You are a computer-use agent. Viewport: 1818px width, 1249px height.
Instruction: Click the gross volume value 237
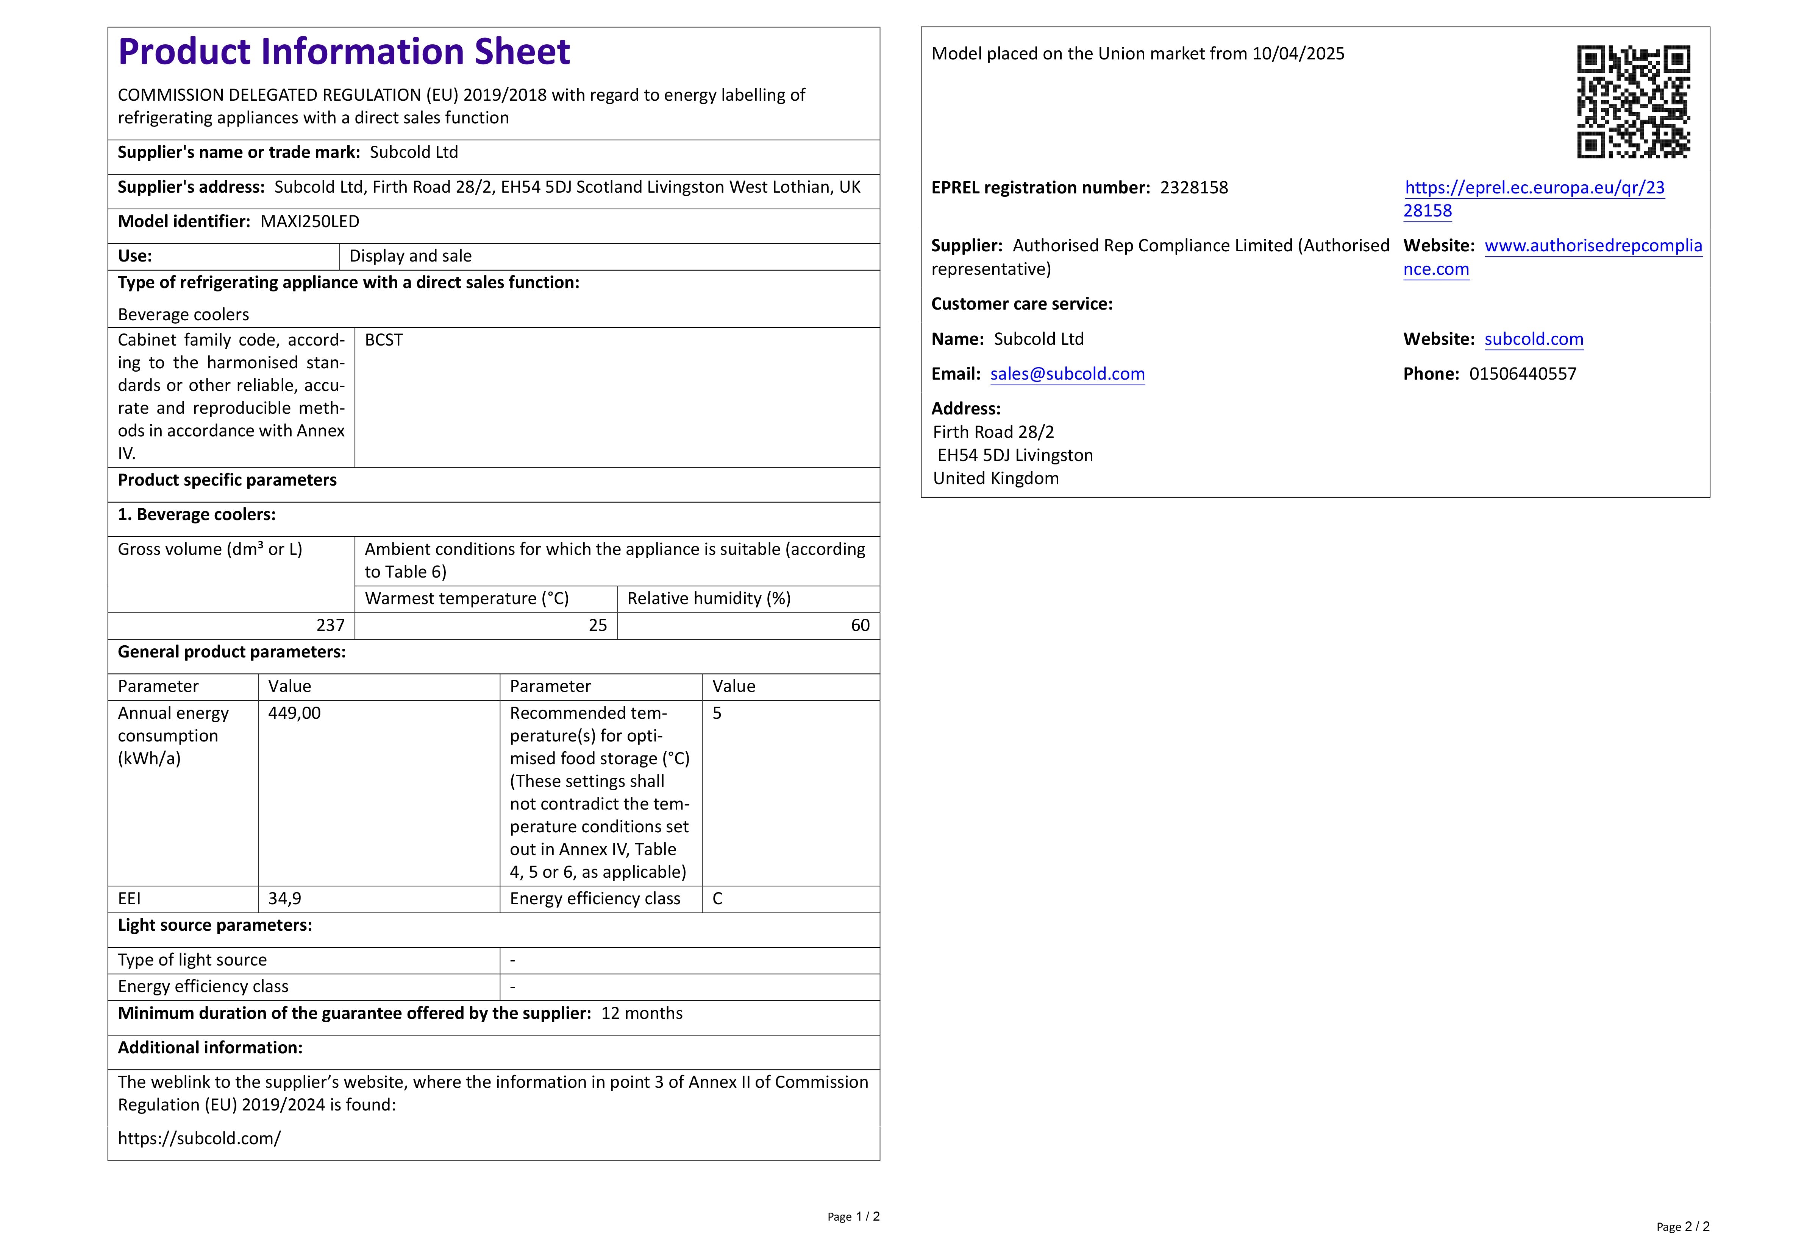click(x=330, y=625)
